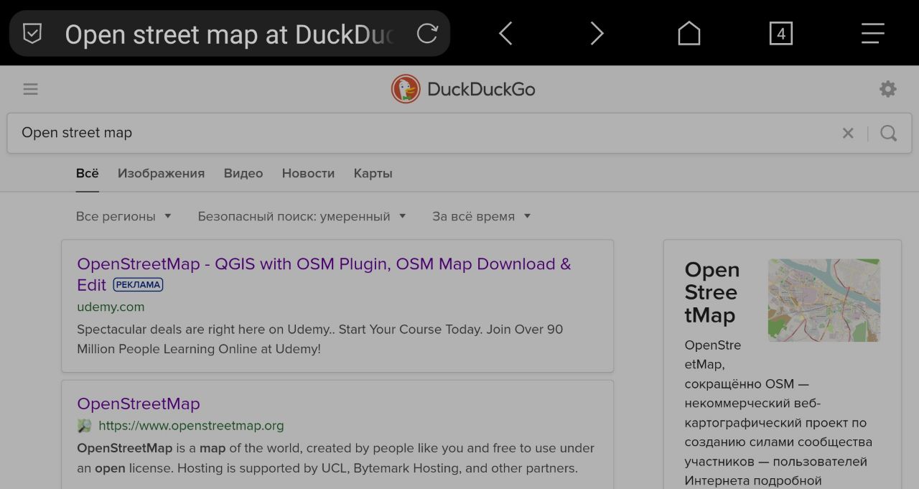
Task: Click the DuckDuckGo duck logo
Action: click(x=406, y=89)
